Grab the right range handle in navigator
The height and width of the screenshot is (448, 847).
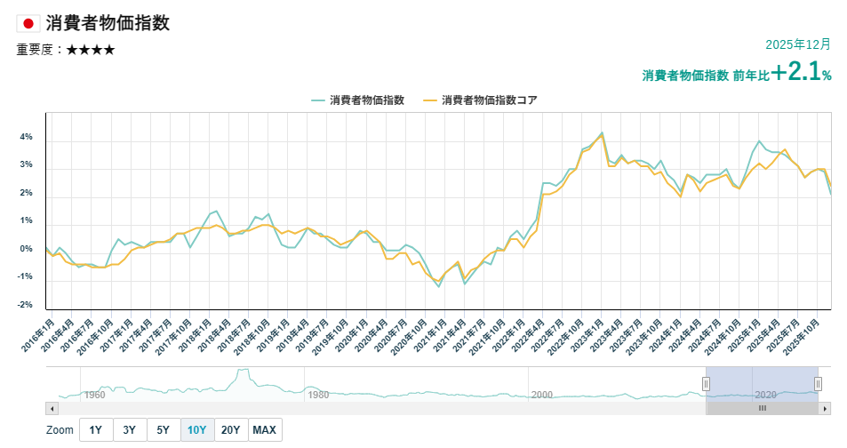coord(818,384)
